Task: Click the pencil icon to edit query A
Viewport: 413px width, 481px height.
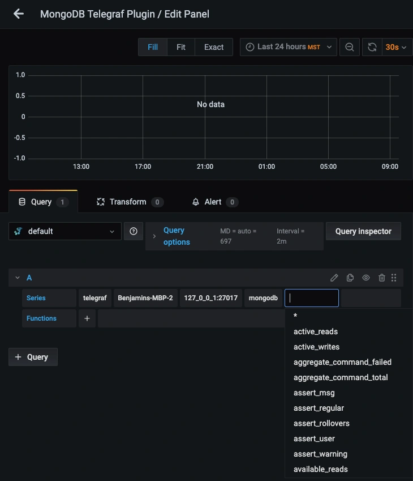Action: pyautogui.click(x=334, y=278)
